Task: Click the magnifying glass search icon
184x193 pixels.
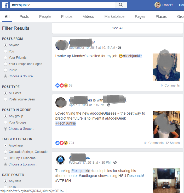Action: [x=121, y=5]
